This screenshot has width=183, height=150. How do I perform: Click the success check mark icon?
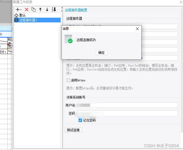pos(70,41)
